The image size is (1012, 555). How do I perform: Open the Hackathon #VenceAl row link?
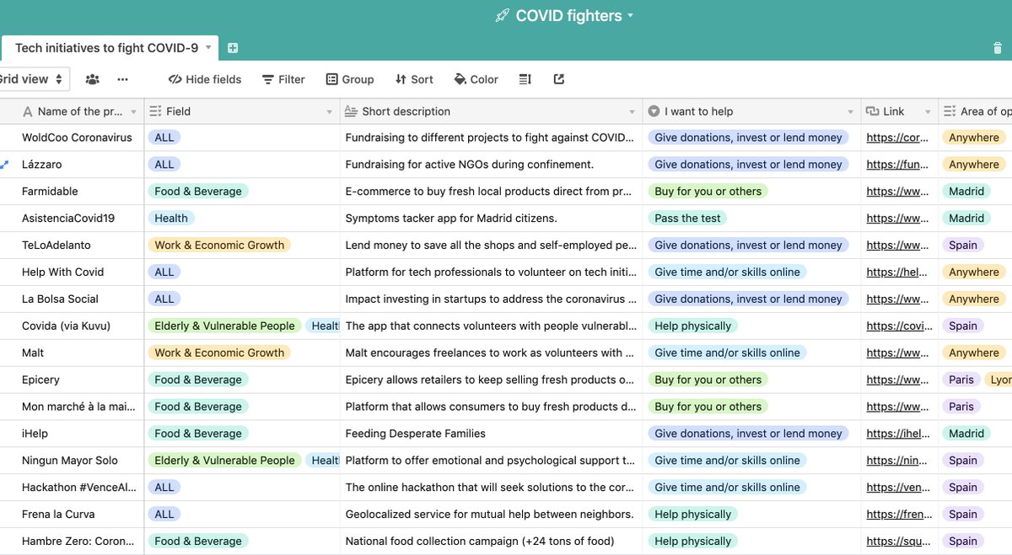click(897, 488)
